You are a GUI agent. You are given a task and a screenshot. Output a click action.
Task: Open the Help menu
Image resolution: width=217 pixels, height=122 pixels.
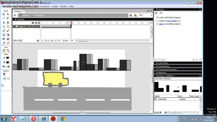click(72, 6)
